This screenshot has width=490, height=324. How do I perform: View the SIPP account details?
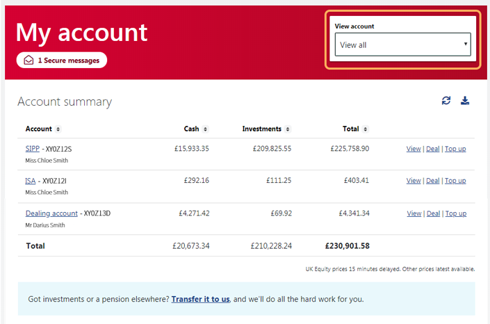[x=414, y=149]
